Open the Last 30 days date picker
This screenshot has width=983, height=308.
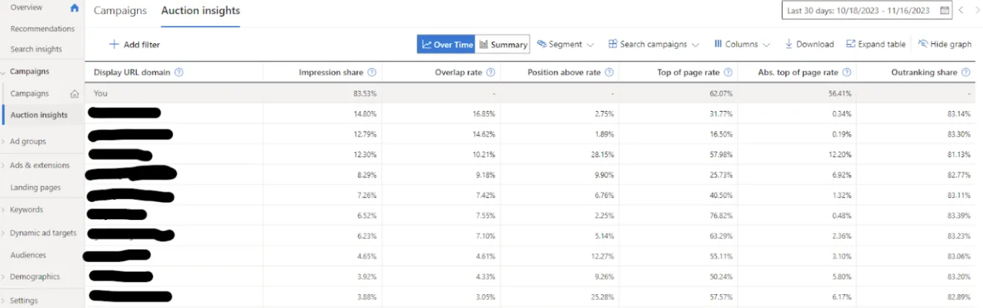(867, 11)
